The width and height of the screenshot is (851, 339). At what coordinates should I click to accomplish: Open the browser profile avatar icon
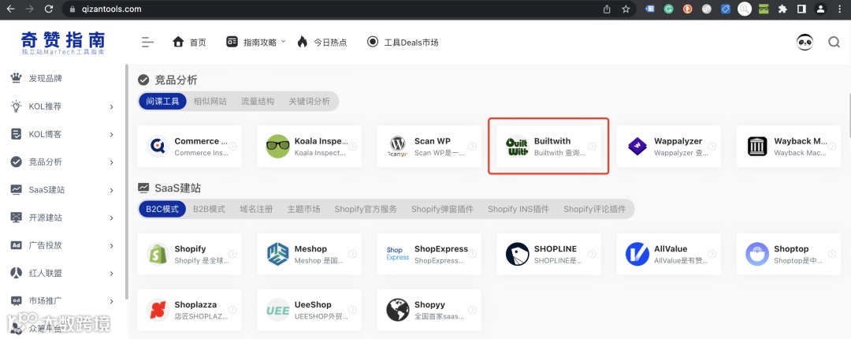pyautogui.click(x=820, y=9)
